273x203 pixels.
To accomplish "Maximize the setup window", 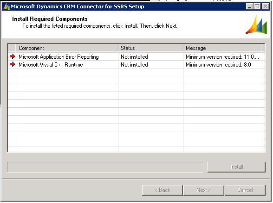I will point(257,6).
